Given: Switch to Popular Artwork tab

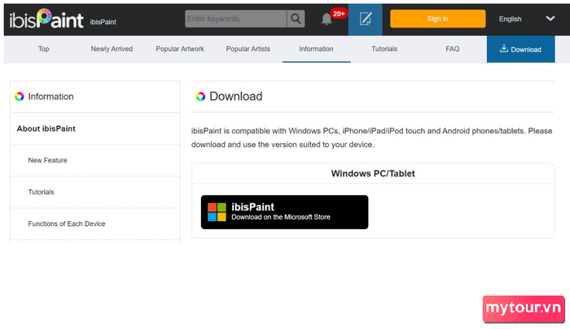Looking at the screenshot, I should coord(180,49).
